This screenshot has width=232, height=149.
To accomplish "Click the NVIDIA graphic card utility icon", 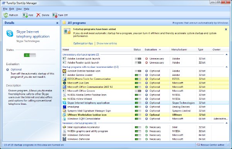I will pyautogui.click(x=64, y=131).
